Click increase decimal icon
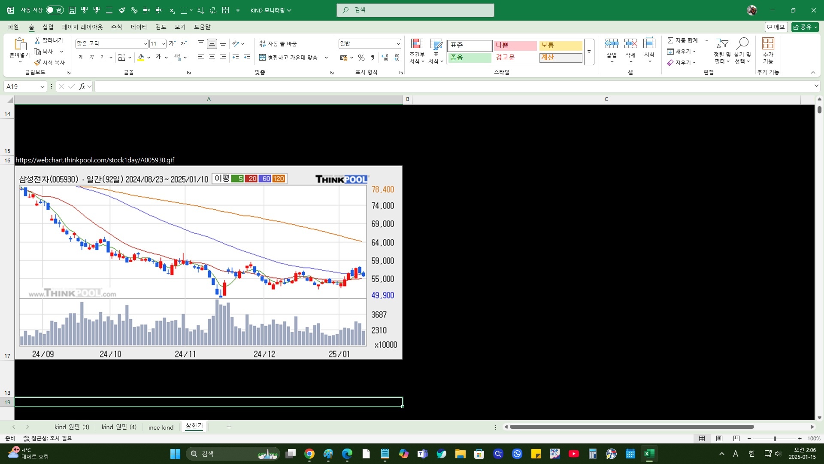 [x=385, y=58]
